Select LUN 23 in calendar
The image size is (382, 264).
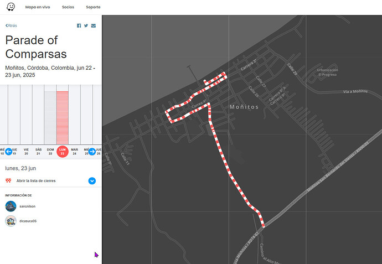click(63, 151)
